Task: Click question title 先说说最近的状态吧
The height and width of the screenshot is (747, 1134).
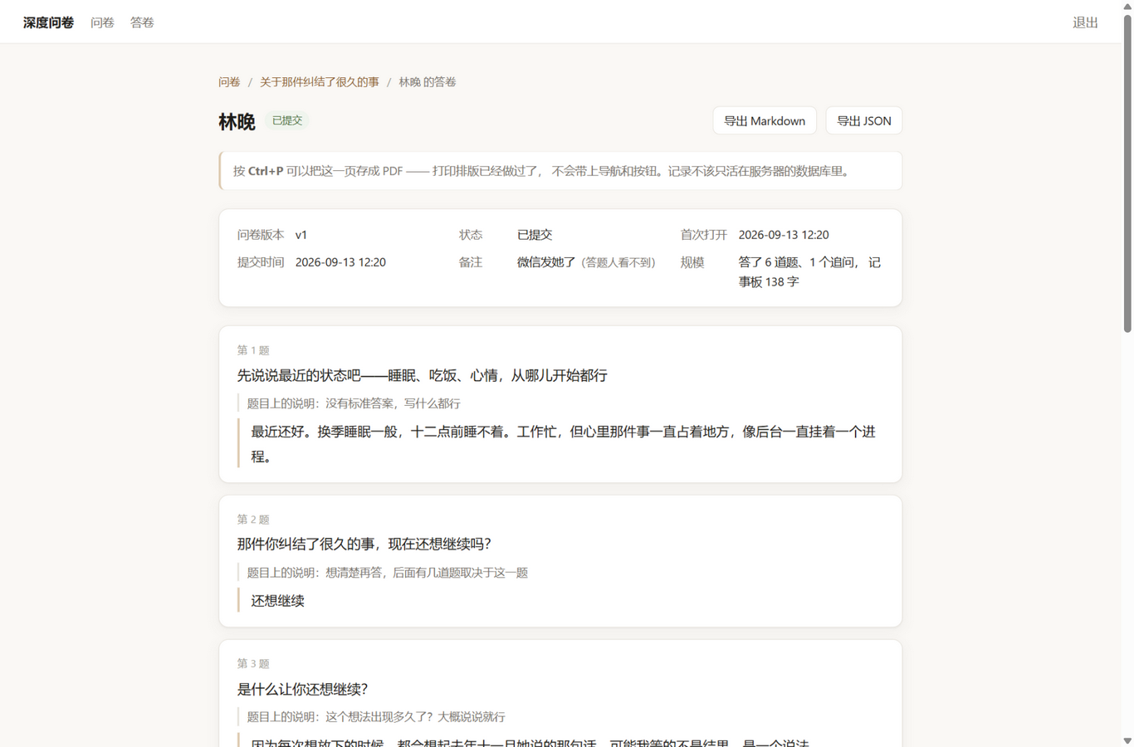Action: pyautogui.click(x=423, y=376)
